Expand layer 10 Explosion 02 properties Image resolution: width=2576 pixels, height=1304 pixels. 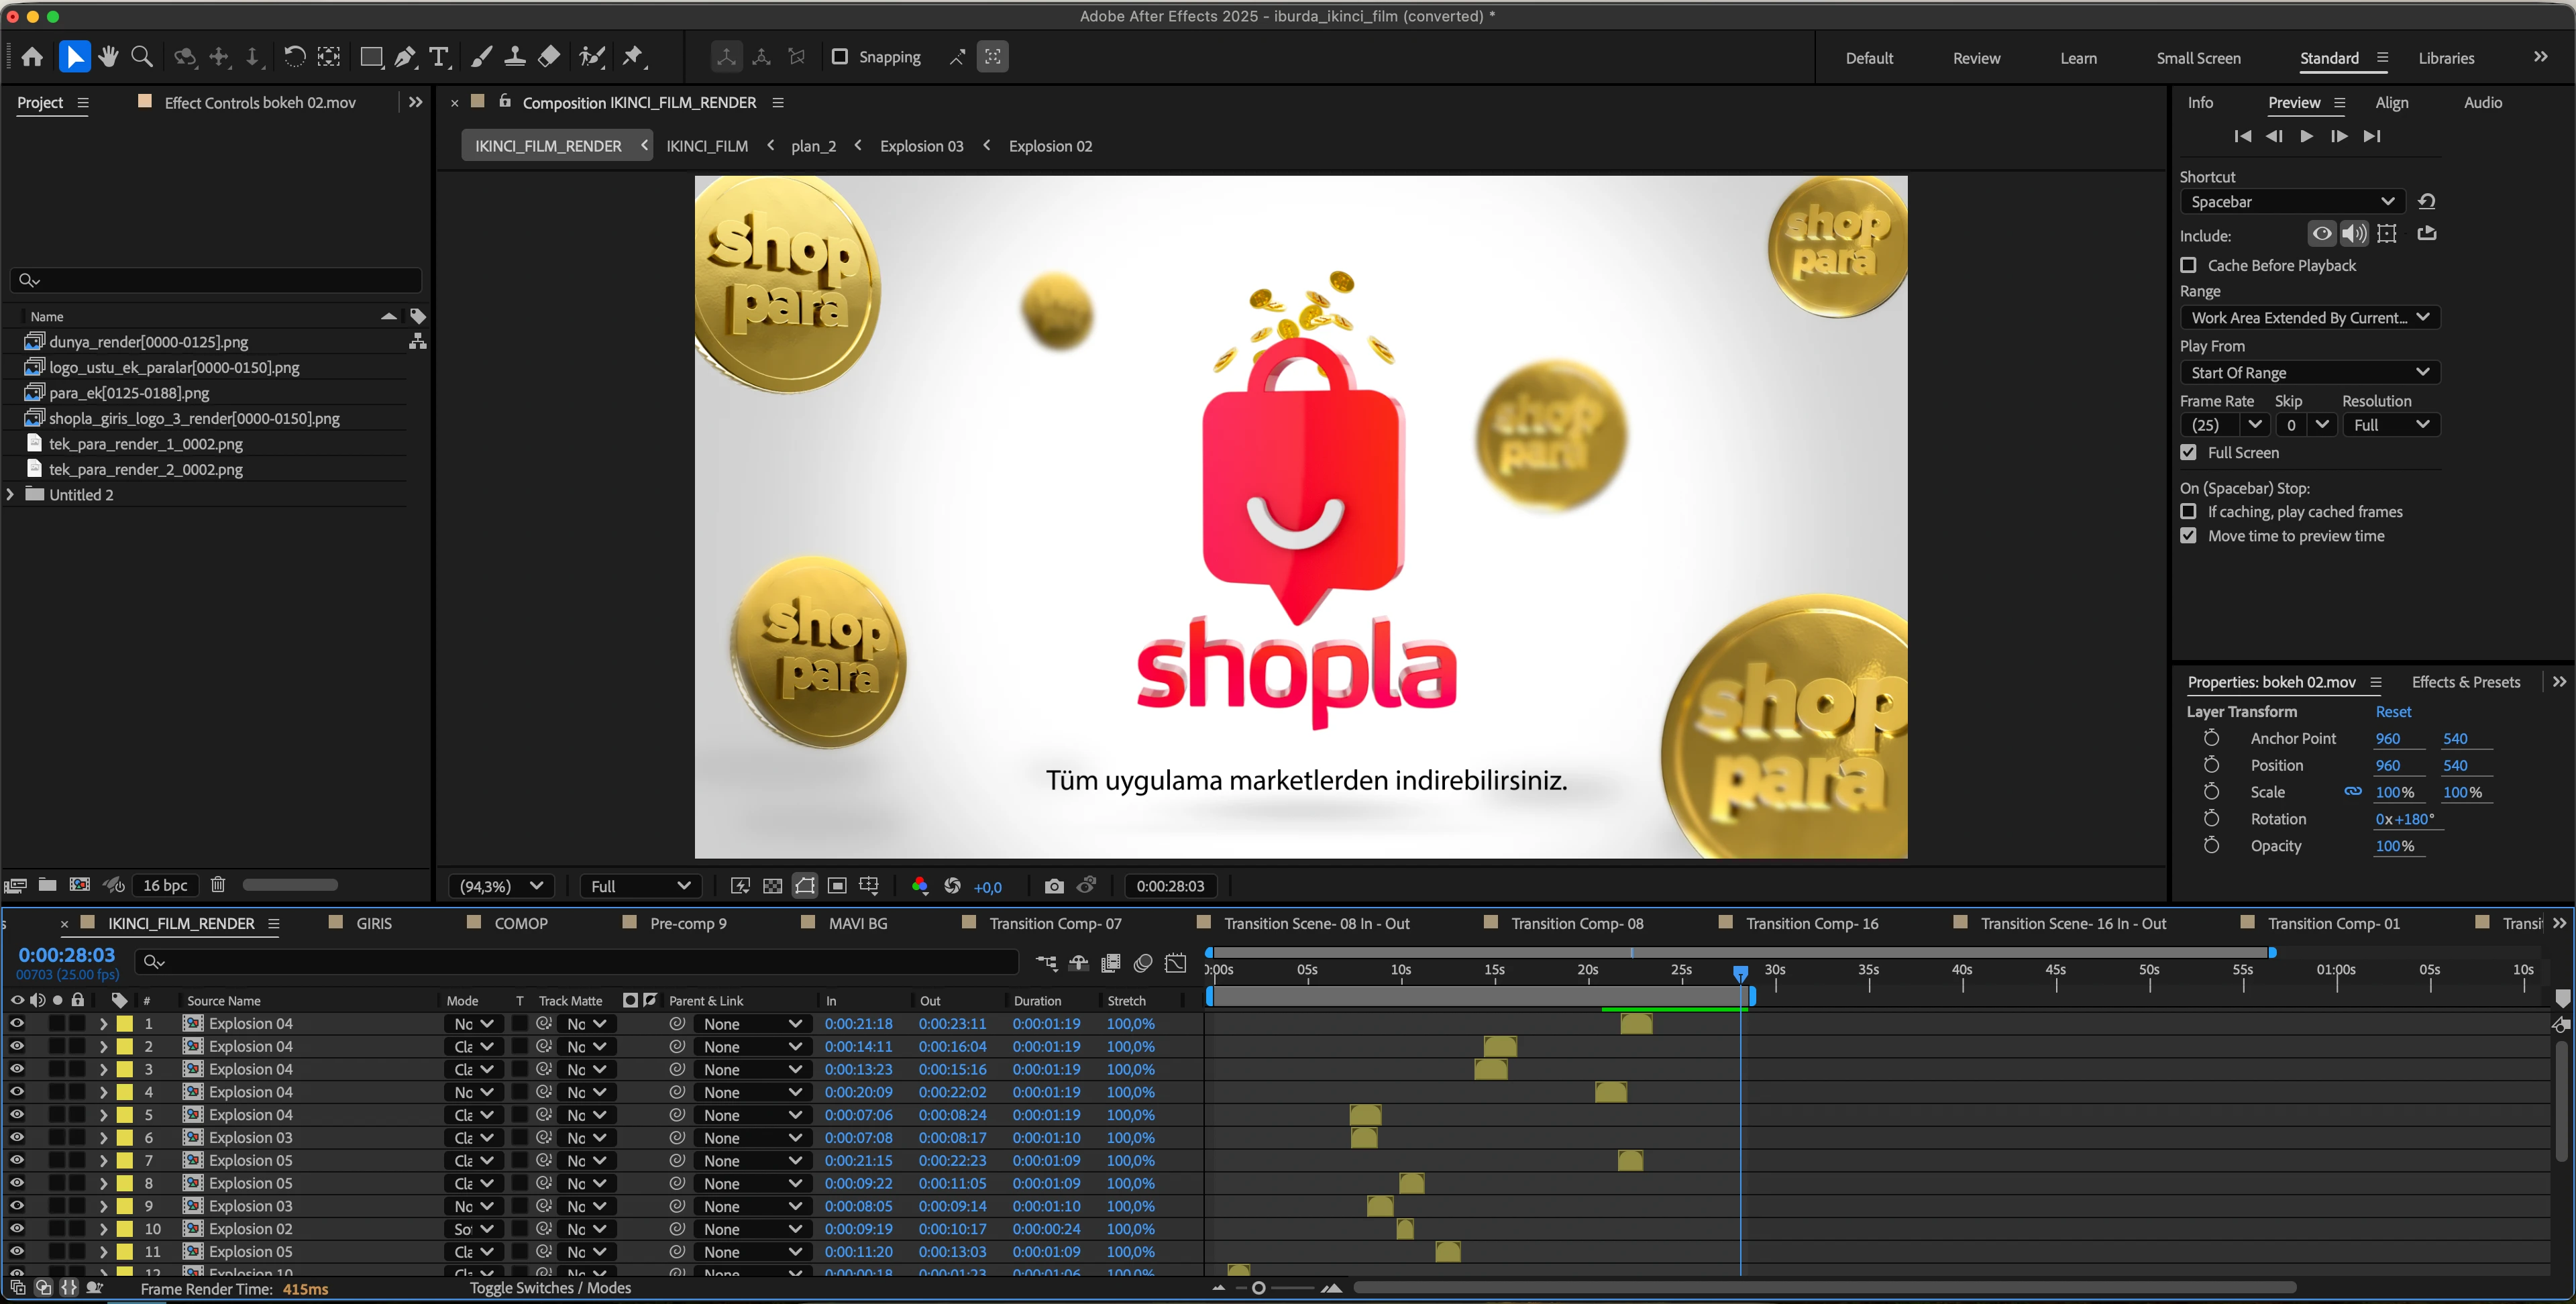coord(103,1229)
